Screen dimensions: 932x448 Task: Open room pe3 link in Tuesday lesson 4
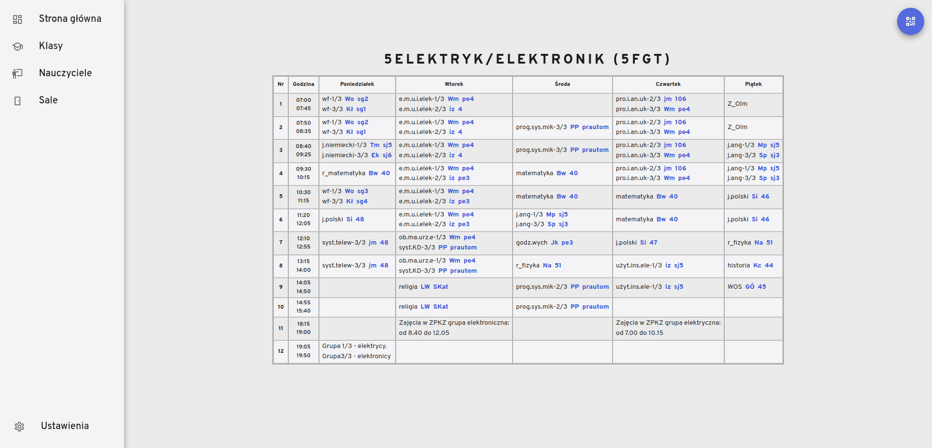(x=464, y=178)
